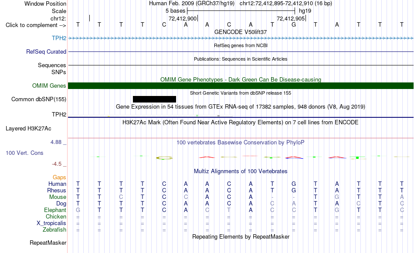Click the GENCODE V50lift37 track title
414x253 pixels.
coord(241,32)
